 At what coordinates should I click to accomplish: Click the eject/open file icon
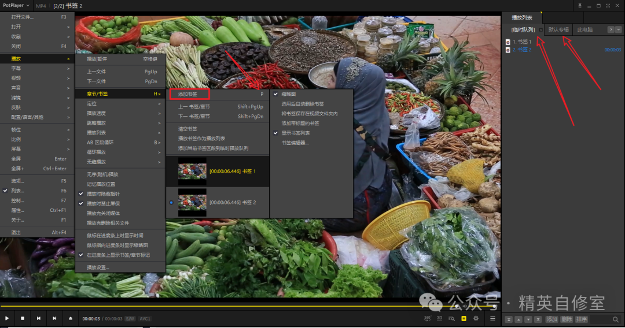coord(71,318)
